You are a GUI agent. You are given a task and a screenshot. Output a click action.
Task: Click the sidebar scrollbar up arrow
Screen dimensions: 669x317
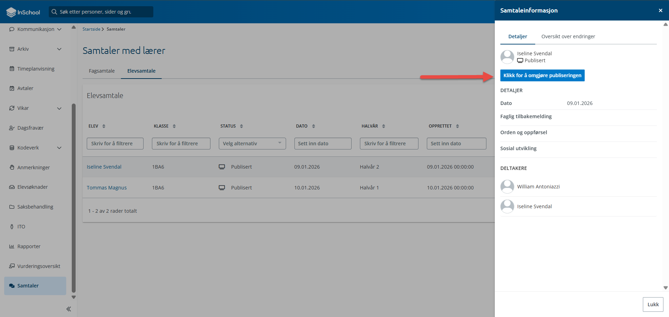point(74,27)
